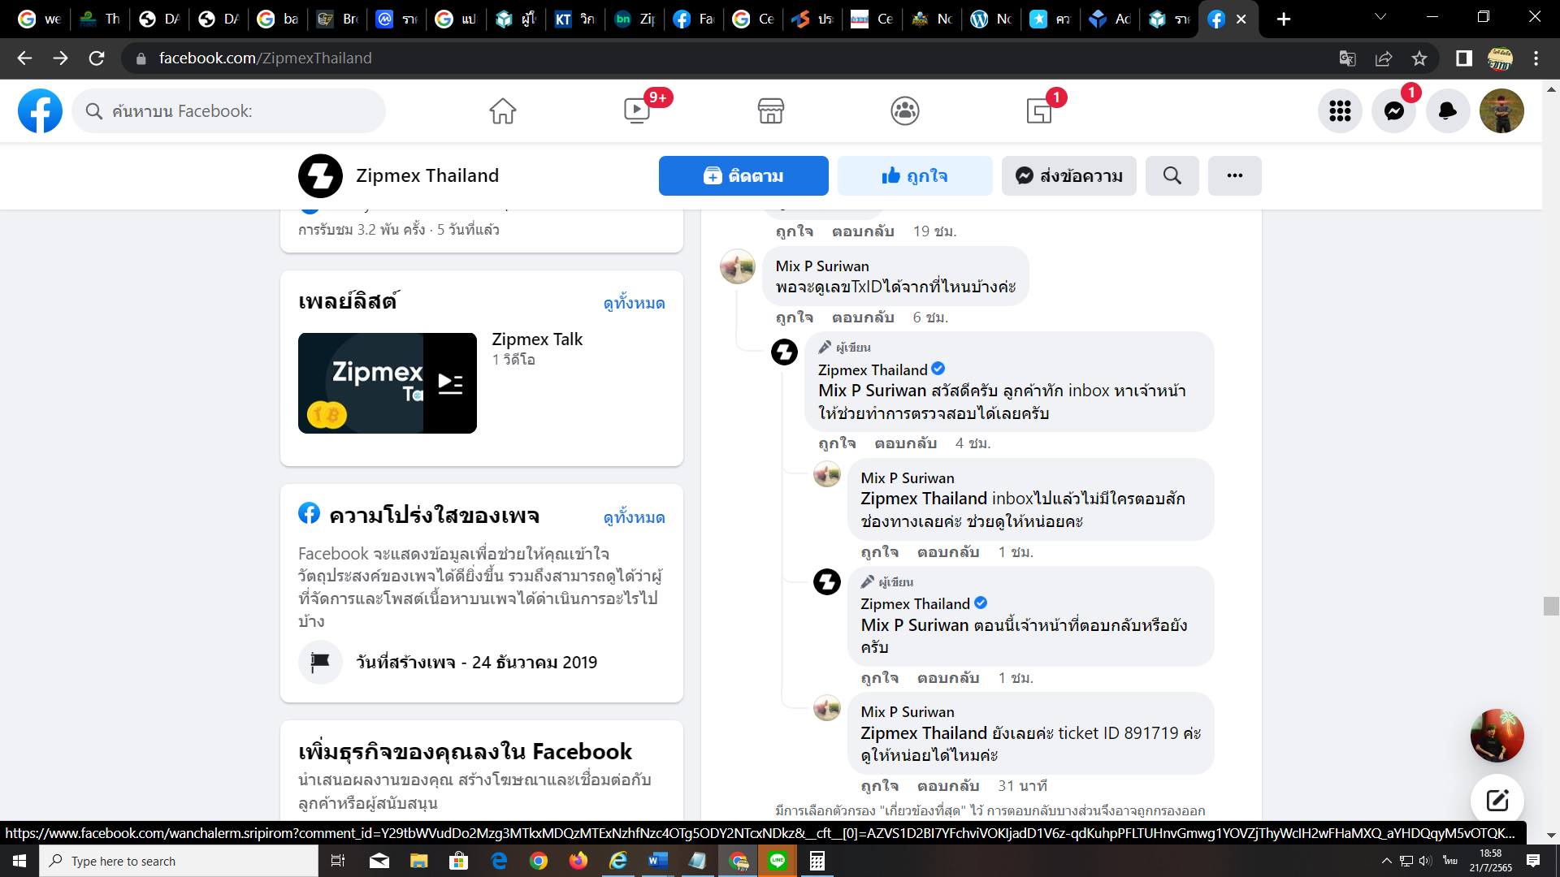Like Mix P Suriwan's TxID comment
The image size is (1560, 877).
[794, 318]
